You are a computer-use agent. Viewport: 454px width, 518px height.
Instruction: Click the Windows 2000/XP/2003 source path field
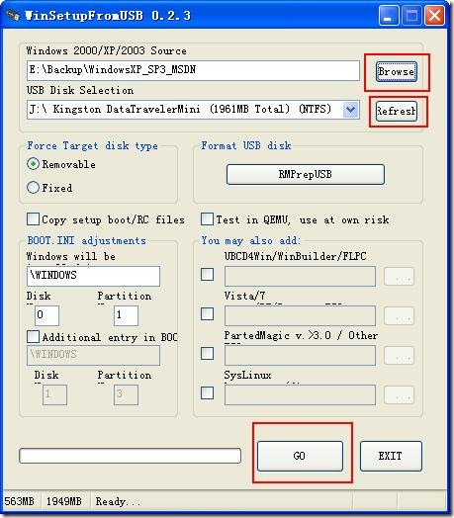click(193, 70)
